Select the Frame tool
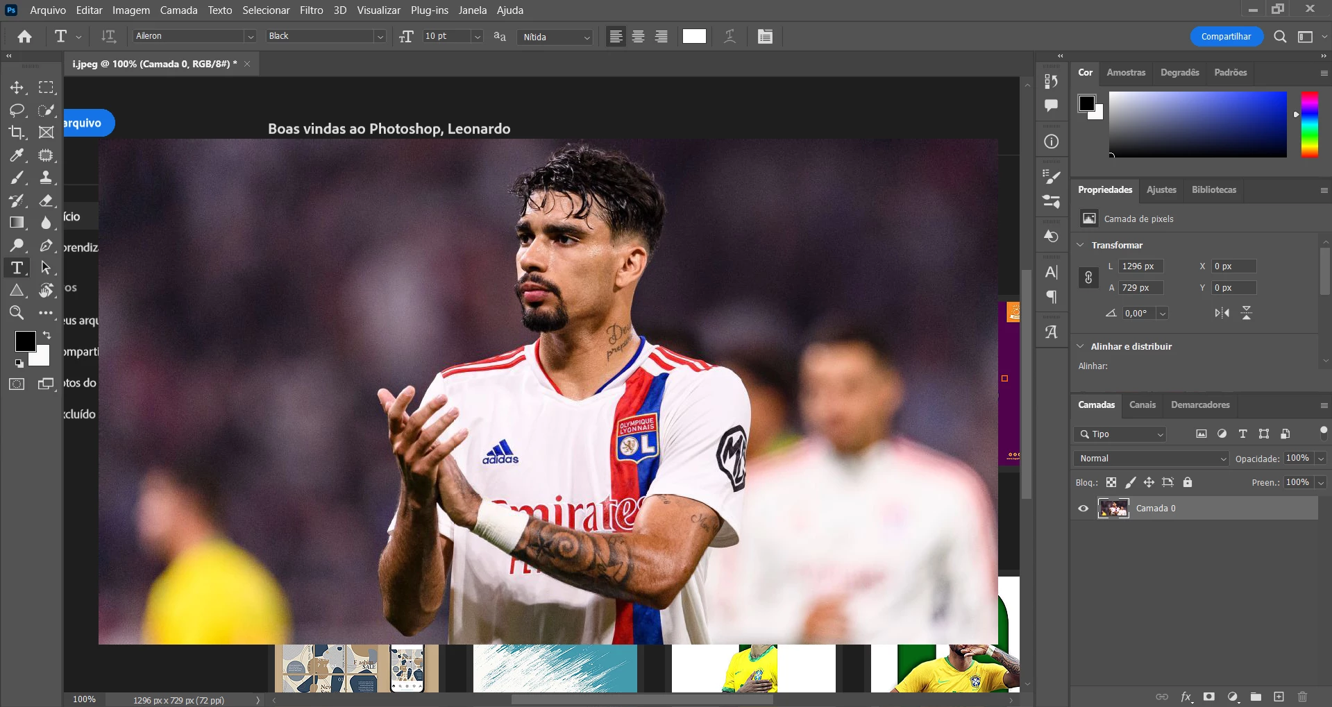Screen dimensions: 1332x707 (46, 132)
